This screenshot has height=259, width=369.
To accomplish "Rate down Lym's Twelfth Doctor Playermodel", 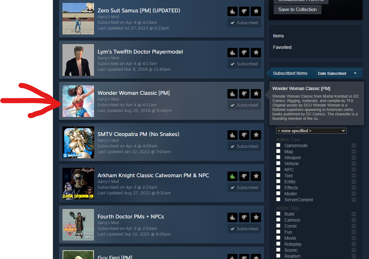I will tap(244, 52).
